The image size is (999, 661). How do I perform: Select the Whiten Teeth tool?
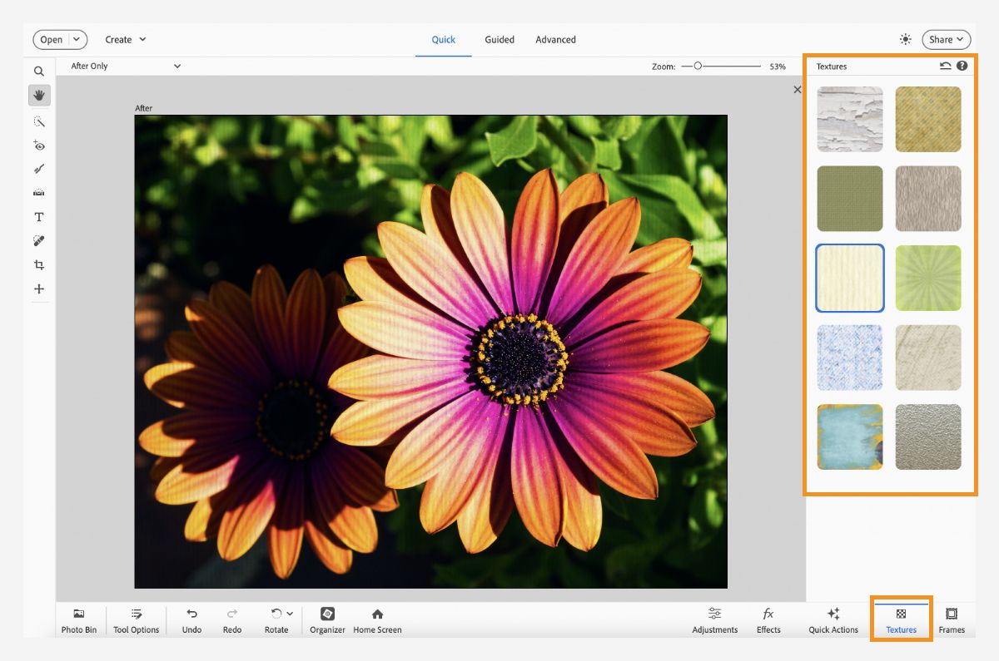tap(38, 169)
